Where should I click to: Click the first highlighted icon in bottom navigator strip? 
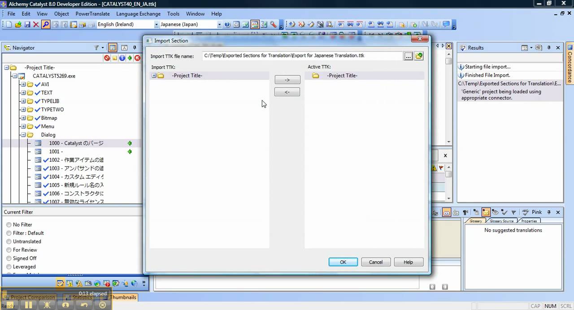[60, 283]
